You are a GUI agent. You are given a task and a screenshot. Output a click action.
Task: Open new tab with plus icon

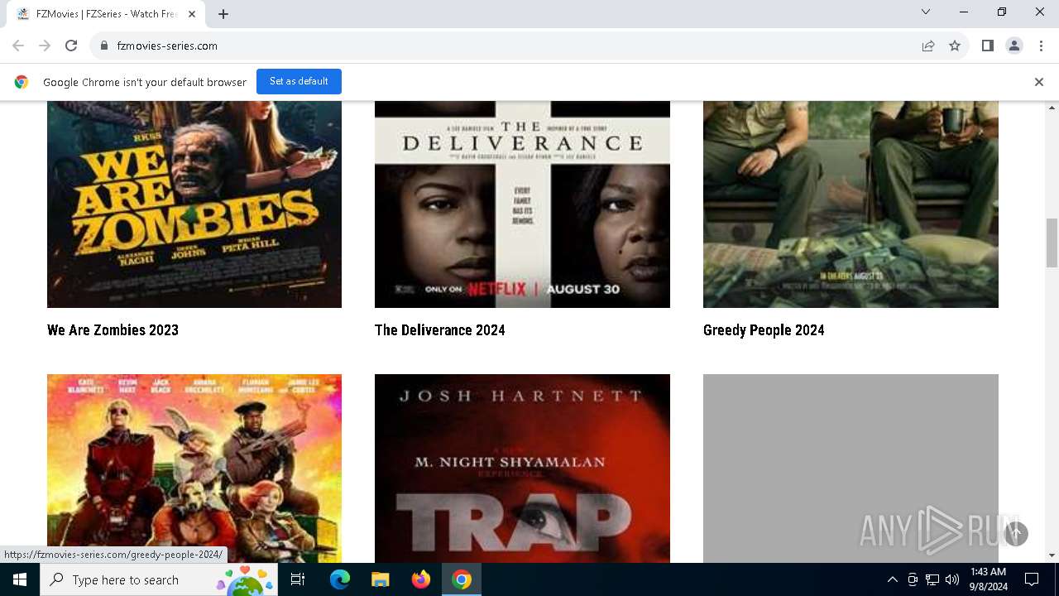pyautogui.click(x=223, y=14)
